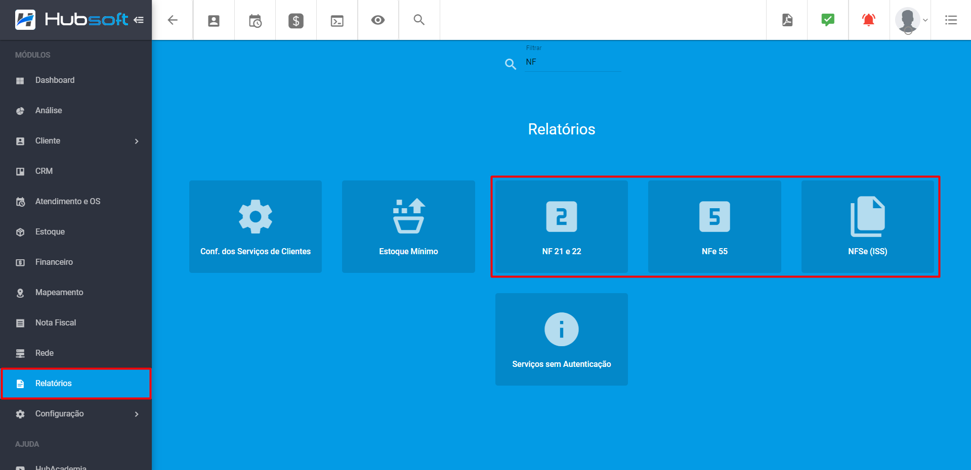Select Nota Fiscal in the sidebar
971x470 pixels.
tap(76, 323)
